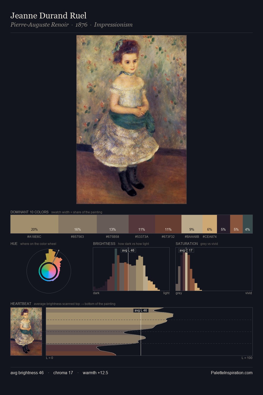Select the 9% pale beige swatch
Screen dimensions: 263x395
tap(192, 224)
